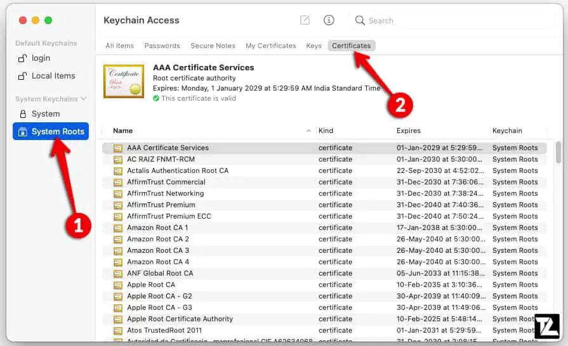Click the Actalis Authentication Root CA icon
The width and height of the screenshot is (568, 346).
pyautogui.click(x=118, y=171)
